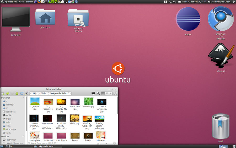Open the Places menu
The width and height of the screenshot is (236, 148).
22,2
